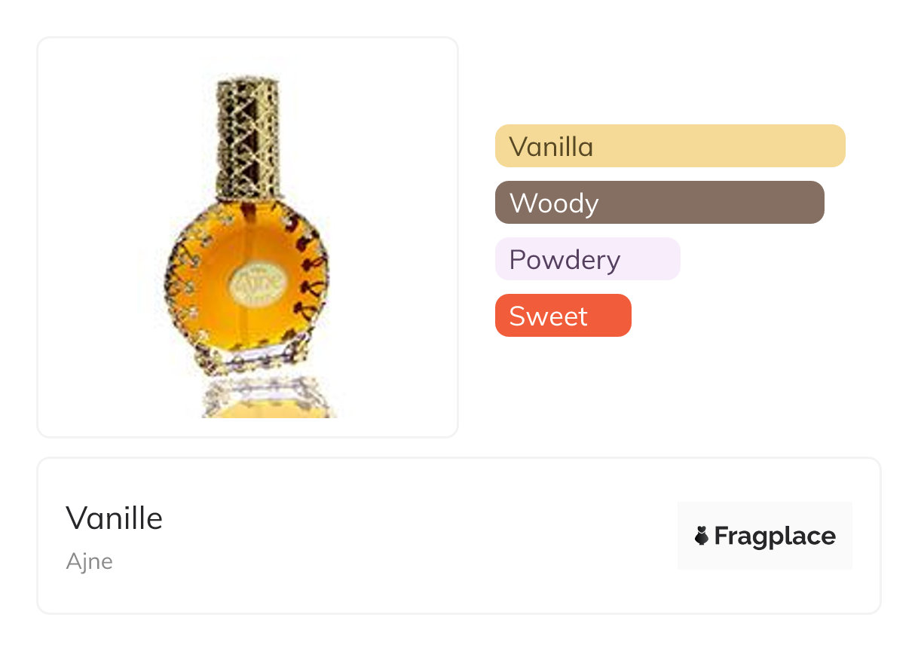
Task: Click the word Vanilla in the yellow bar
Action: pos(551,146)
